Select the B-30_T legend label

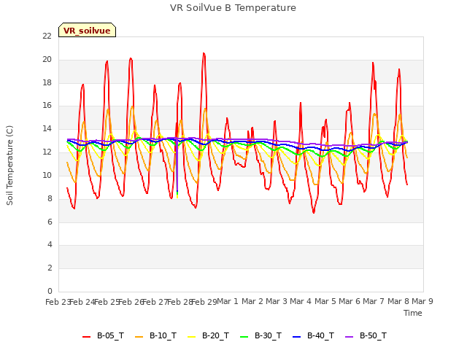(268, 335)
